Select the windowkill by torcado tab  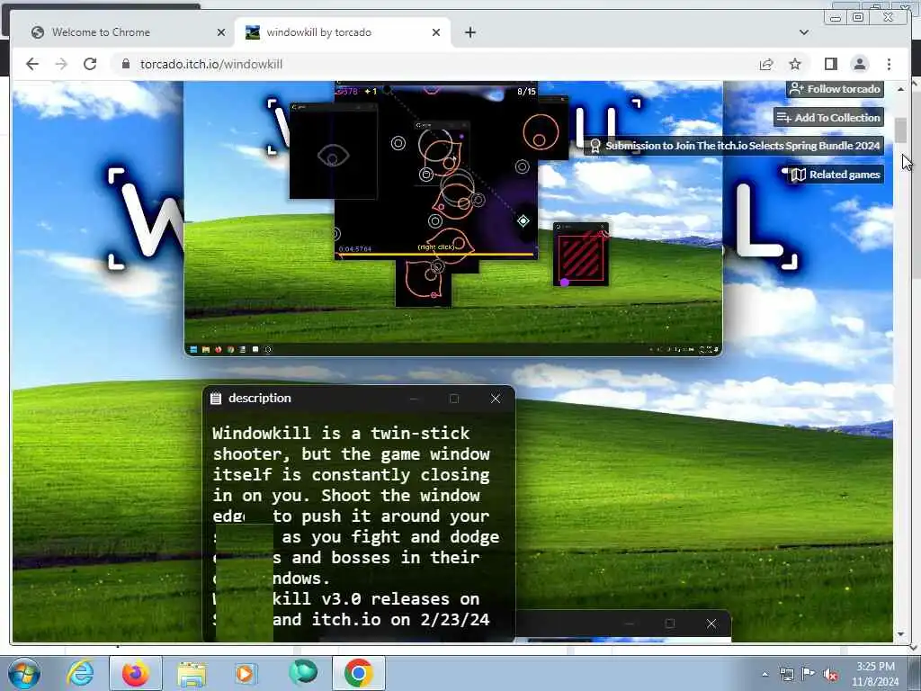click(343, 32)
